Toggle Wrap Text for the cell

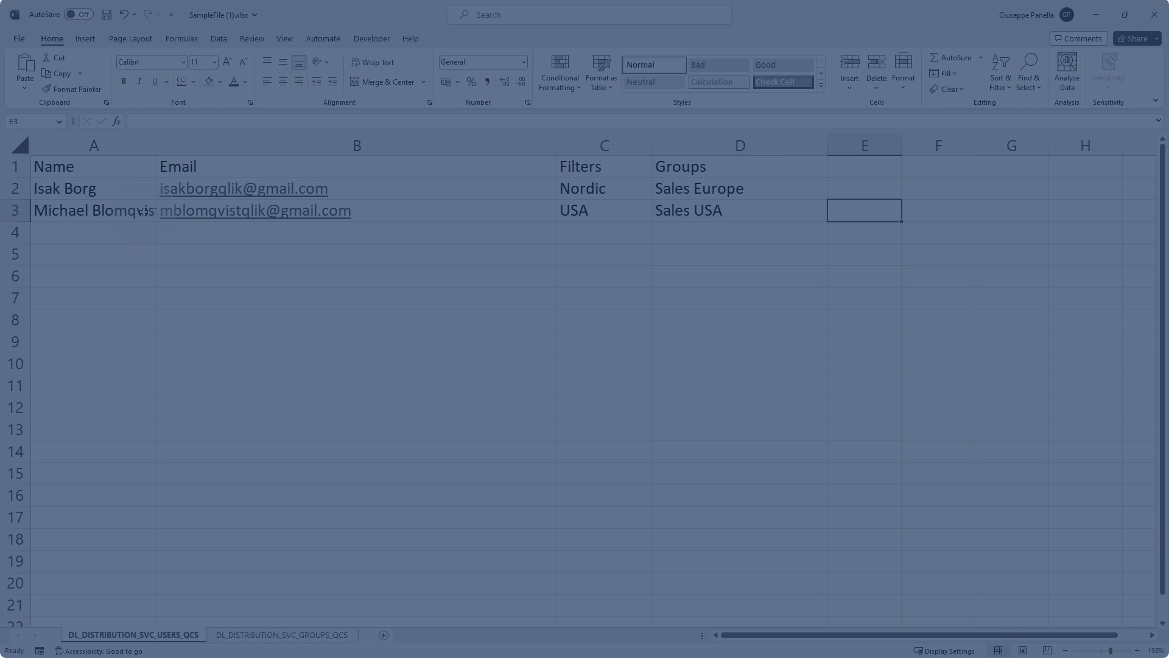click(373, 63)
